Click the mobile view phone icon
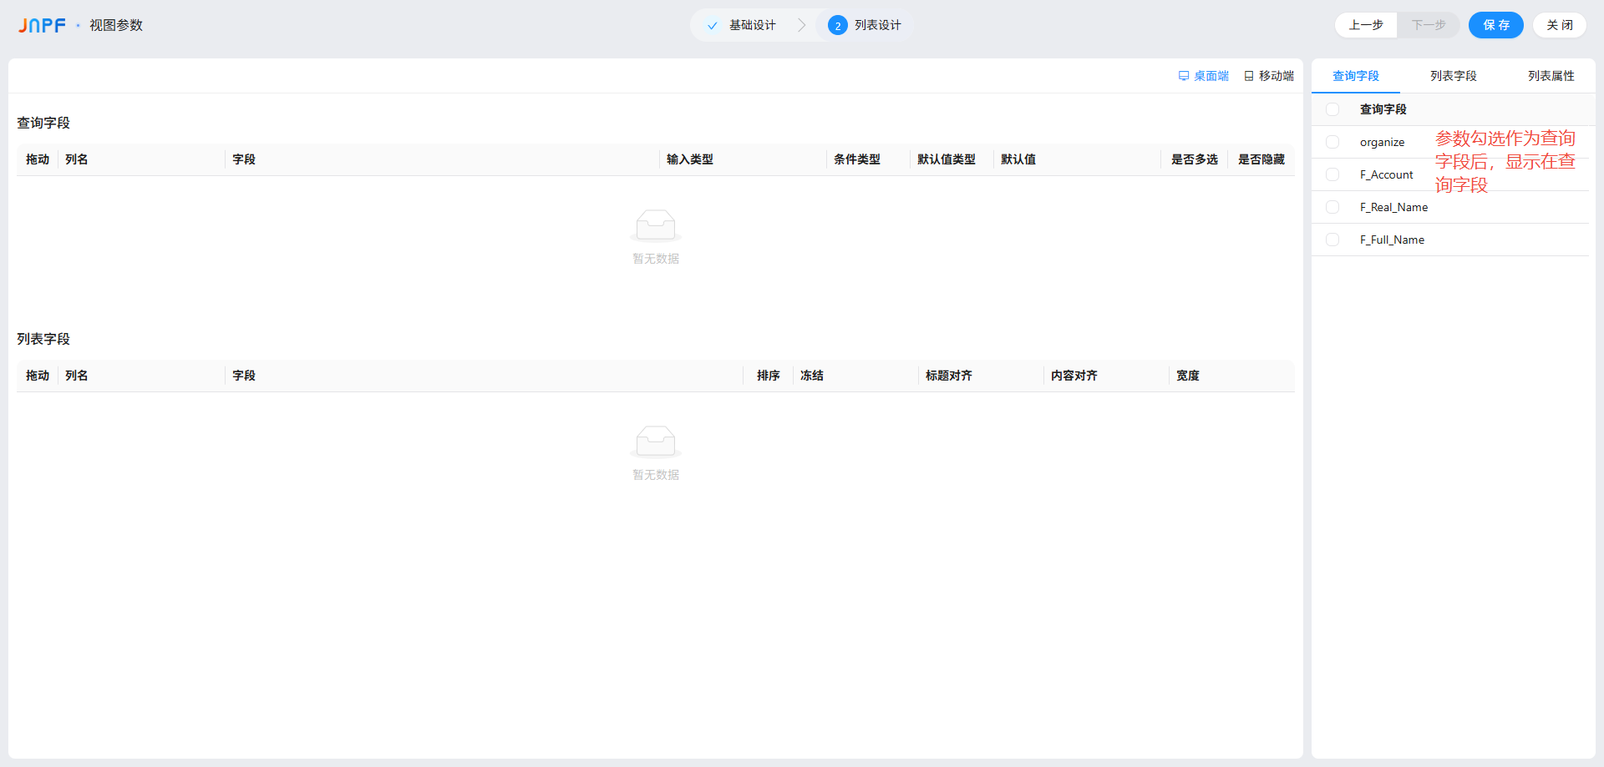Image resolution: width=1604 pixels, height=767 pixels. 1249,76
